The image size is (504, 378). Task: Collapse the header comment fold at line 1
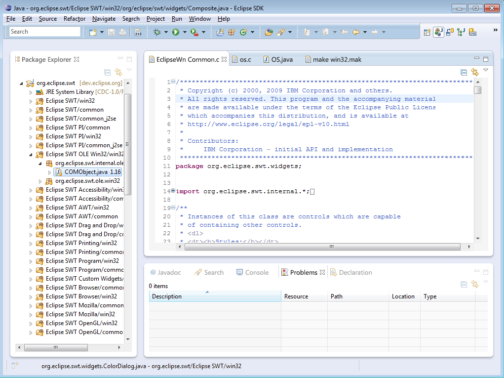[x=173, y=82]
